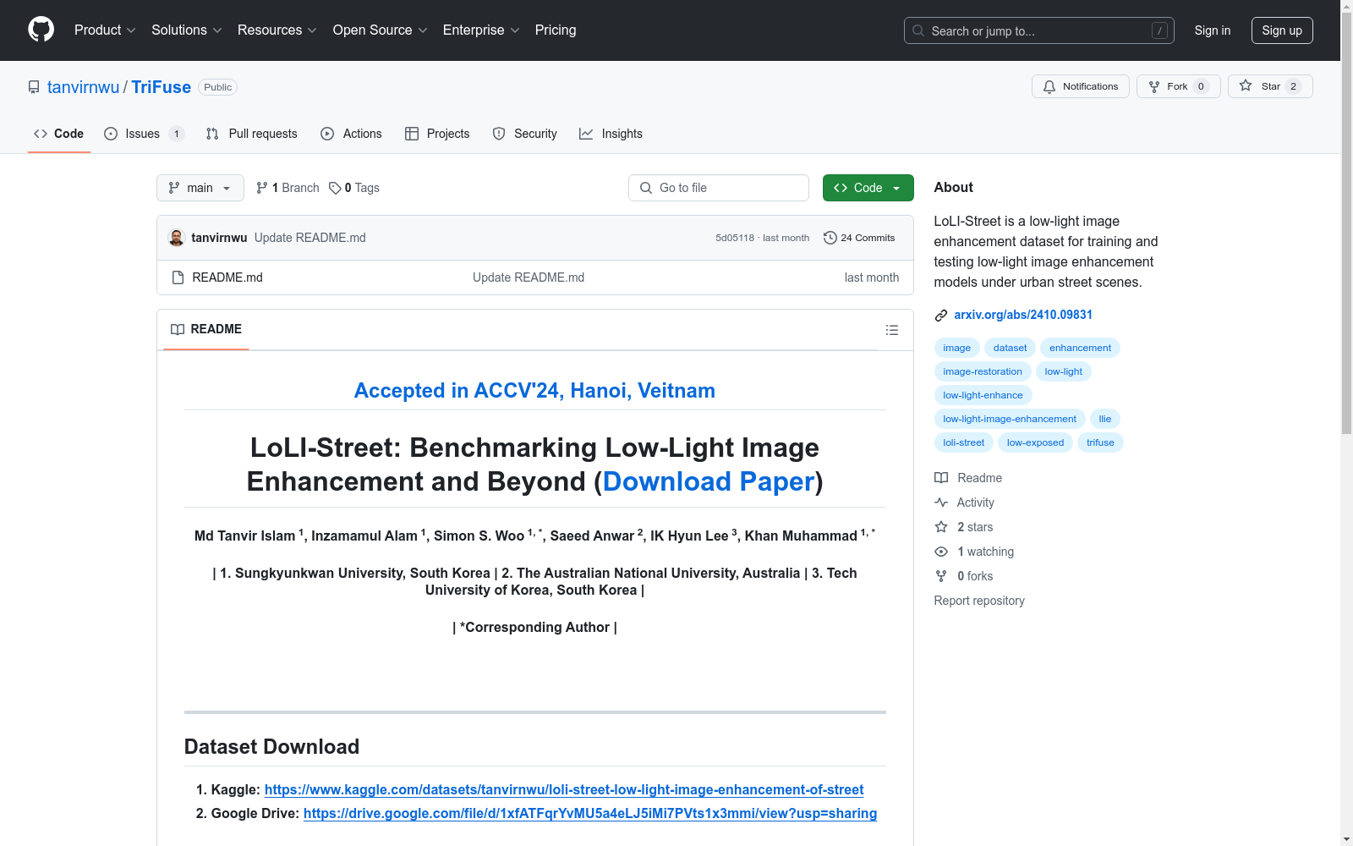Select the README tab header
1353x846 pixels.
coord(206,329)
